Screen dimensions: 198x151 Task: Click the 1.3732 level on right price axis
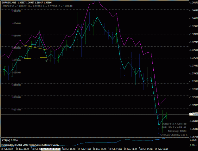(x=194, y=82)
